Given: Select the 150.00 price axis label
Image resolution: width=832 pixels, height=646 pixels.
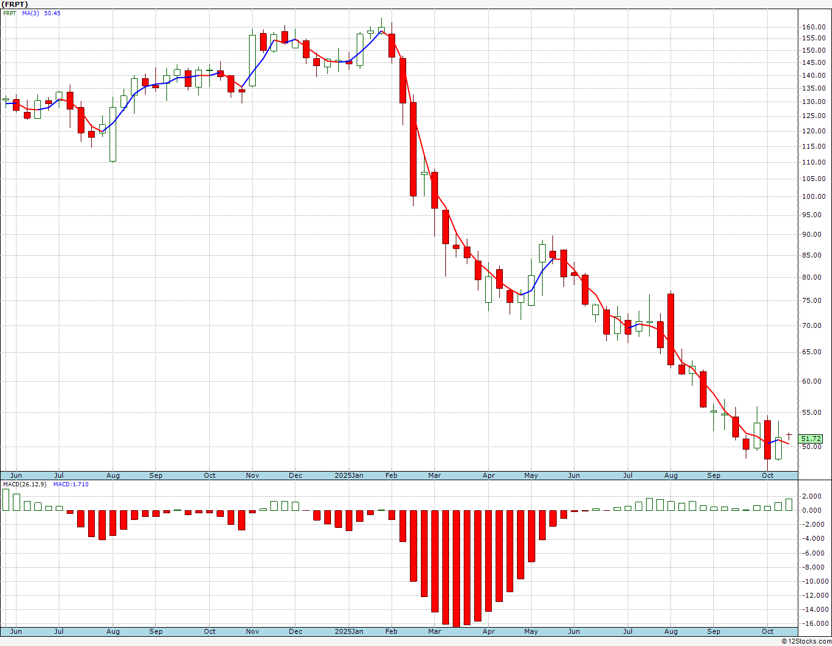Looking at the screenshot, I should coord(813,50).
